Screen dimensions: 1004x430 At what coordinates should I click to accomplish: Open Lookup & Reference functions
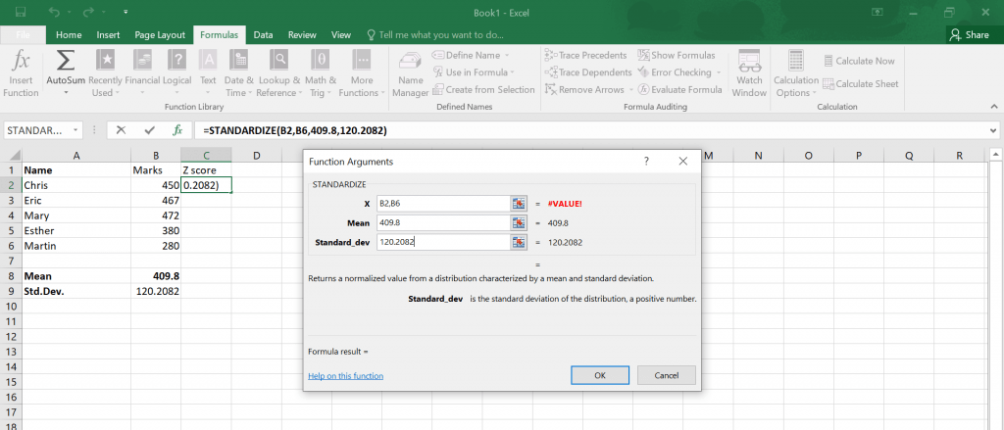click(x=278, y=73)
